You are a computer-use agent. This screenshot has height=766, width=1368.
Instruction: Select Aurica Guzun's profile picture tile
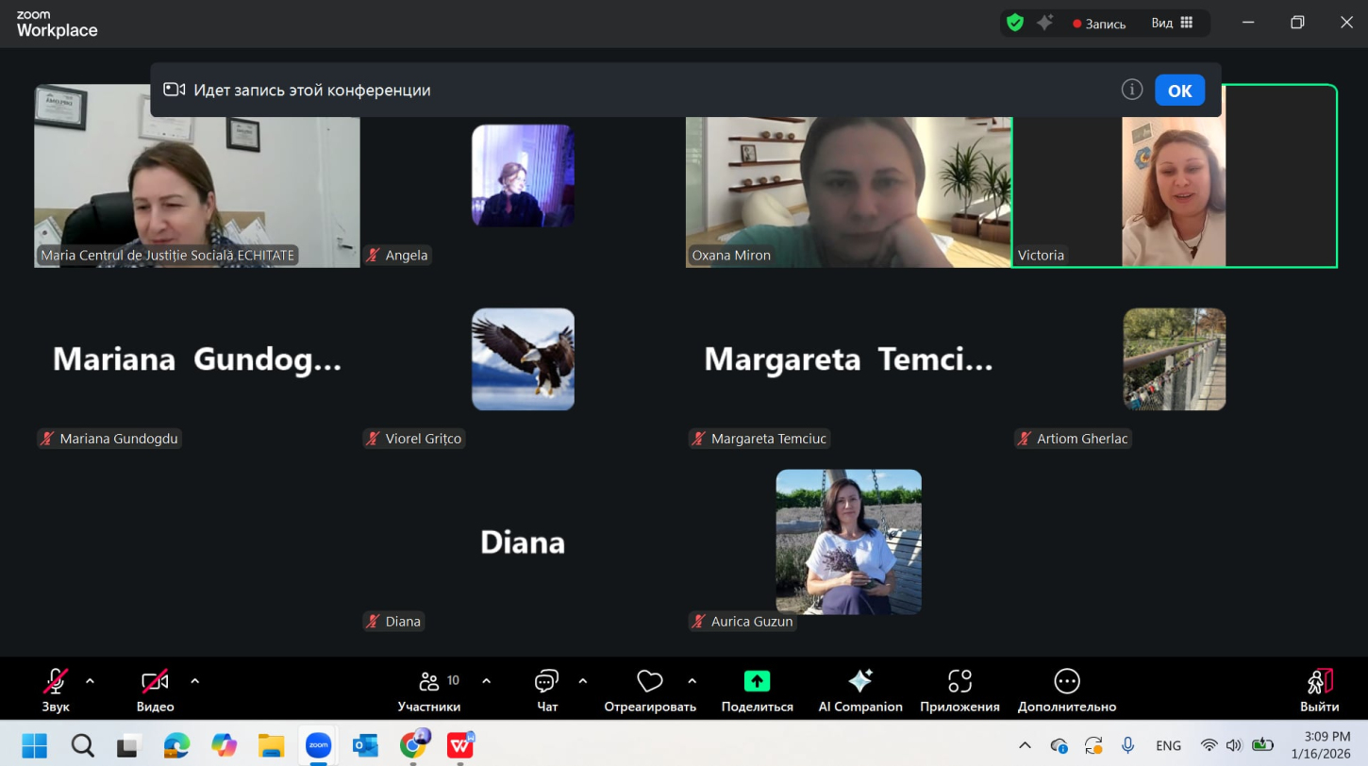tap(848, 541)
